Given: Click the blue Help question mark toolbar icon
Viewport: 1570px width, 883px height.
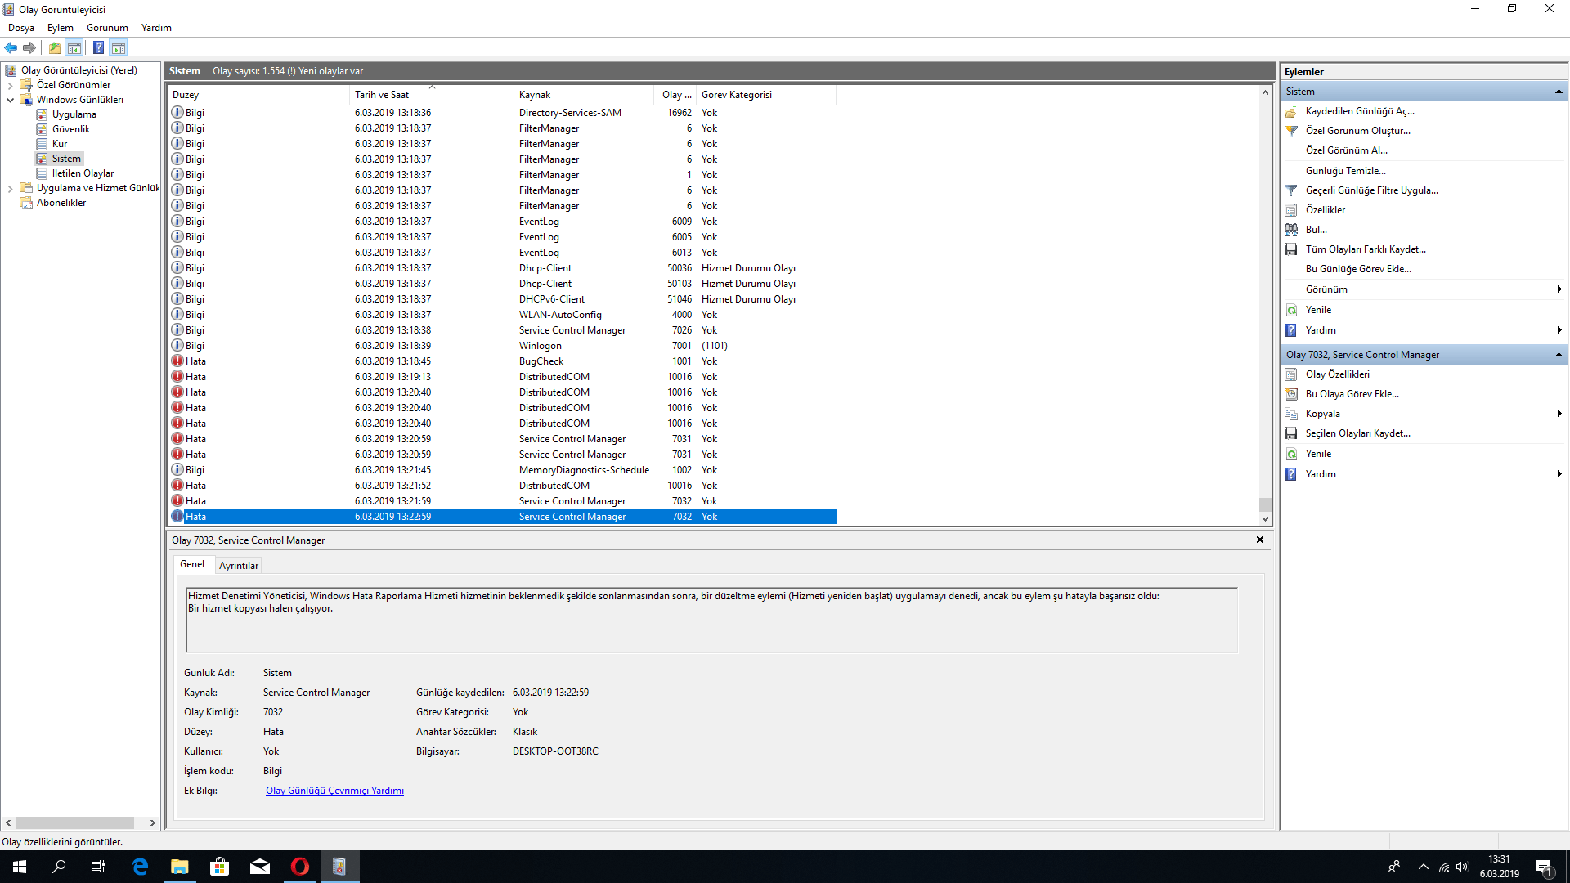Looking at the screenshot, I should 98,47.
